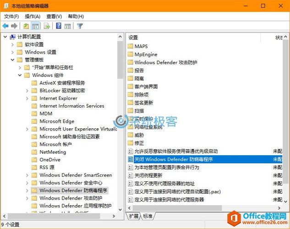Click the MpEngine folder icon

(x=131, y=54)
